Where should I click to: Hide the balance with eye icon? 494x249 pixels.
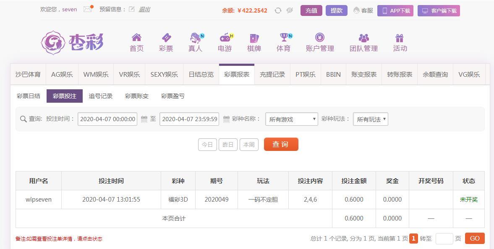290,10
